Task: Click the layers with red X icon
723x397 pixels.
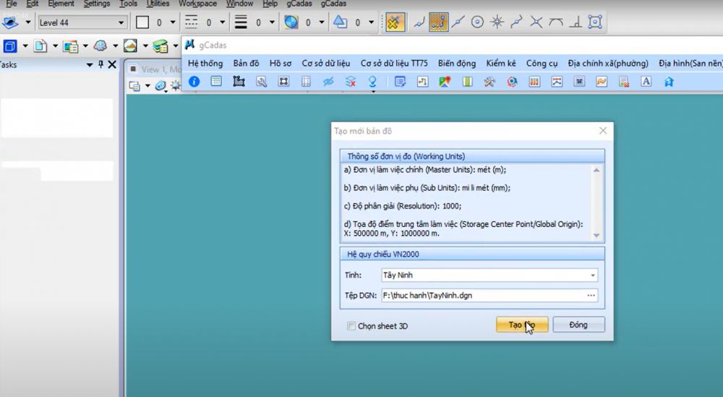Action: point(351,82)
